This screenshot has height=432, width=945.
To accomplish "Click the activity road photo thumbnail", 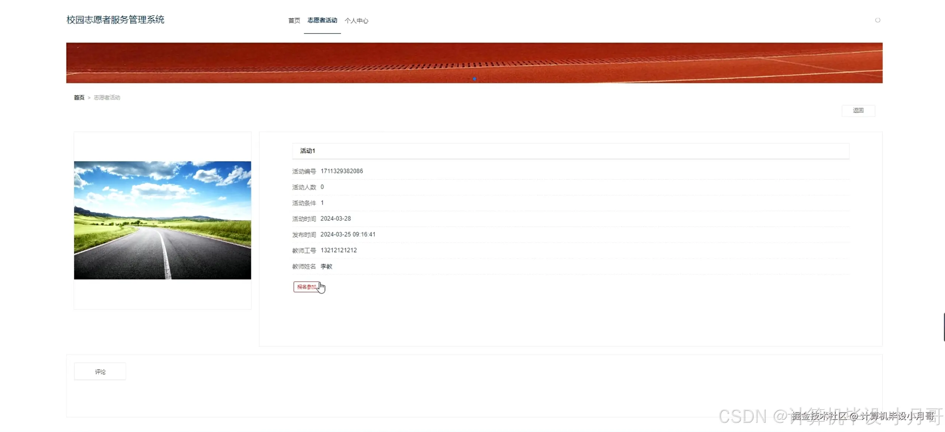I will pos(162,220).
